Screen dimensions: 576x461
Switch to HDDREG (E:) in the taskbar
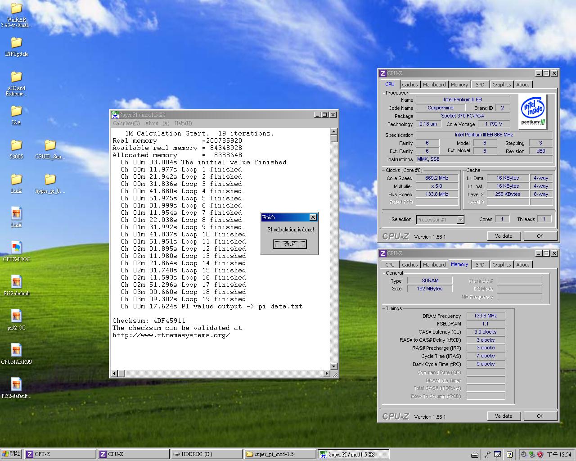click(207, 454)
